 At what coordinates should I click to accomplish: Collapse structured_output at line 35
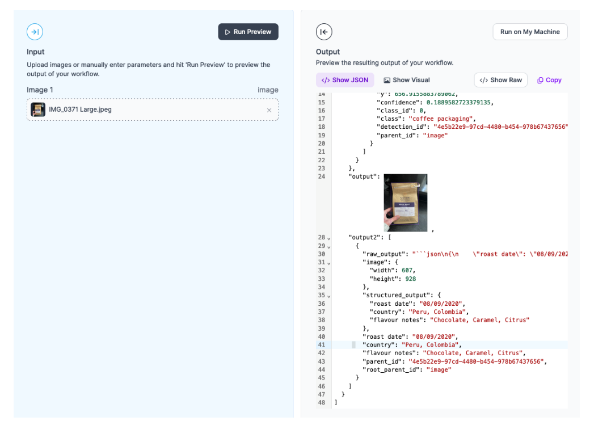click(328, 297)
